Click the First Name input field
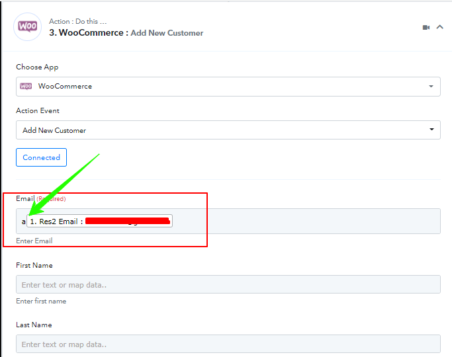This screenshot has width=452, height=357. pos(228,284)
